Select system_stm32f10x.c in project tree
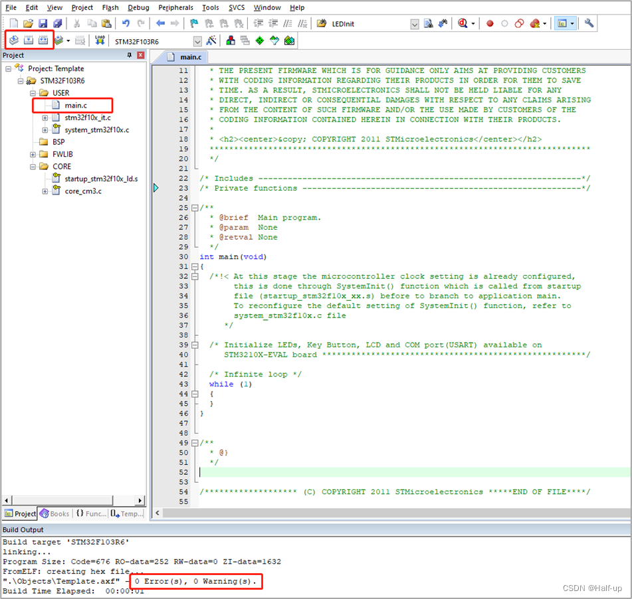The height and width of the screenshot is (599, 632). (97, 129)
